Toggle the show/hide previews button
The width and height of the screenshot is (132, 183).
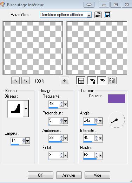pyautogui.click(x=81, y=80)
